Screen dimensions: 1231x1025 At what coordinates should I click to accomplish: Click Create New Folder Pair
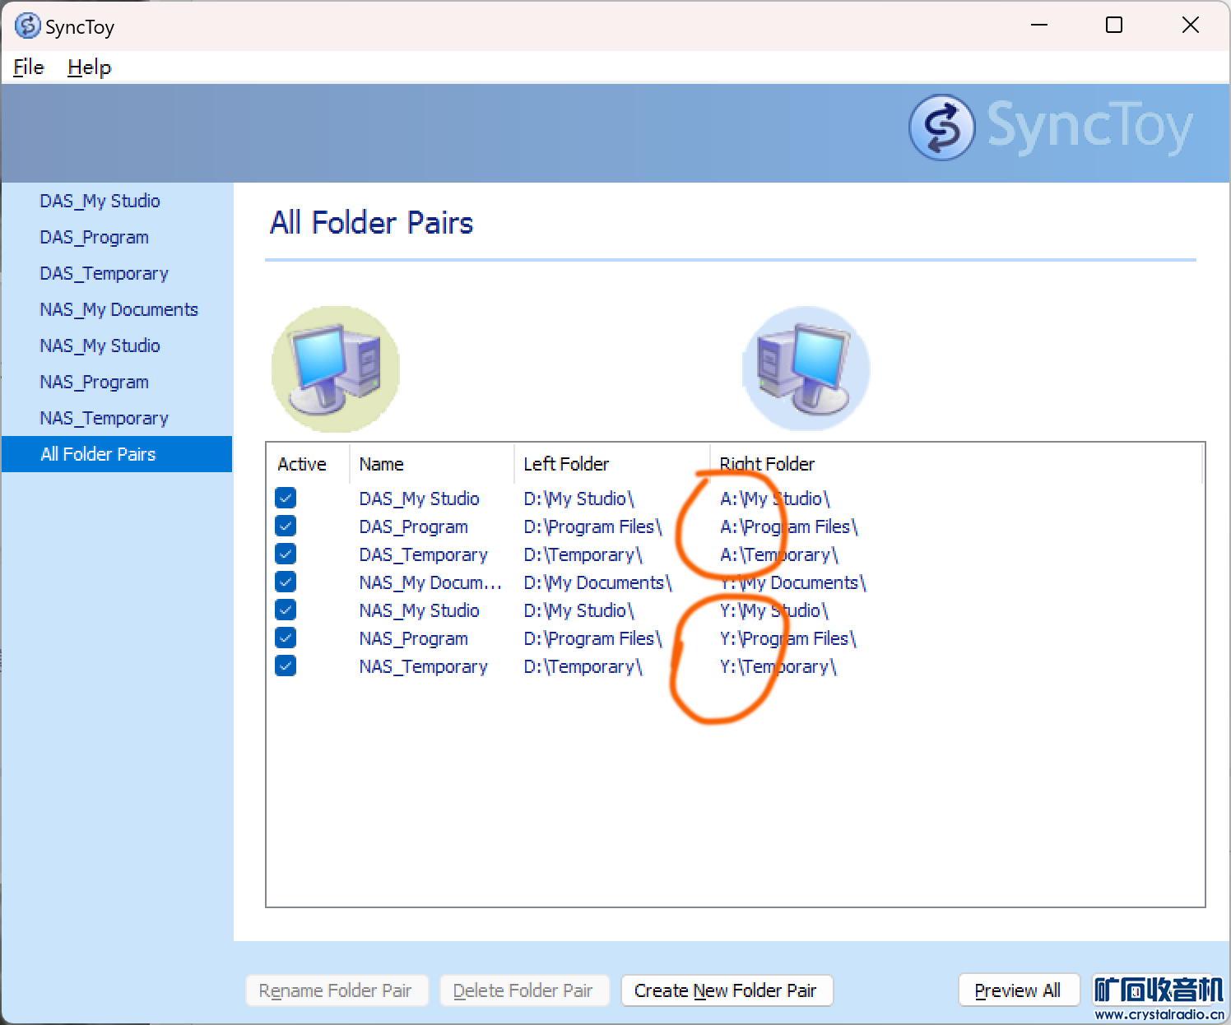pyautogui.click(x=727, y=990)
